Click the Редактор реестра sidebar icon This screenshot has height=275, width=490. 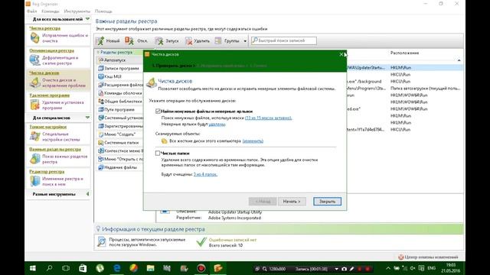(34, 181)
